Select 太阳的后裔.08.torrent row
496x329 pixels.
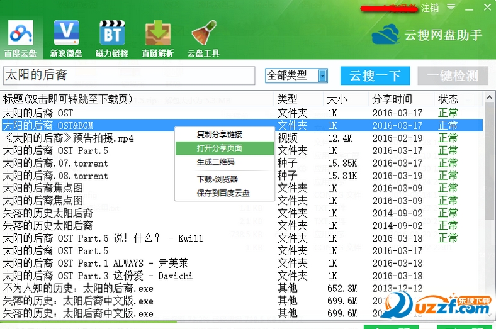(242, 176)
